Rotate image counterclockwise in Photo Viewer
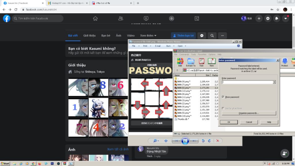 [x=203, y=141]
